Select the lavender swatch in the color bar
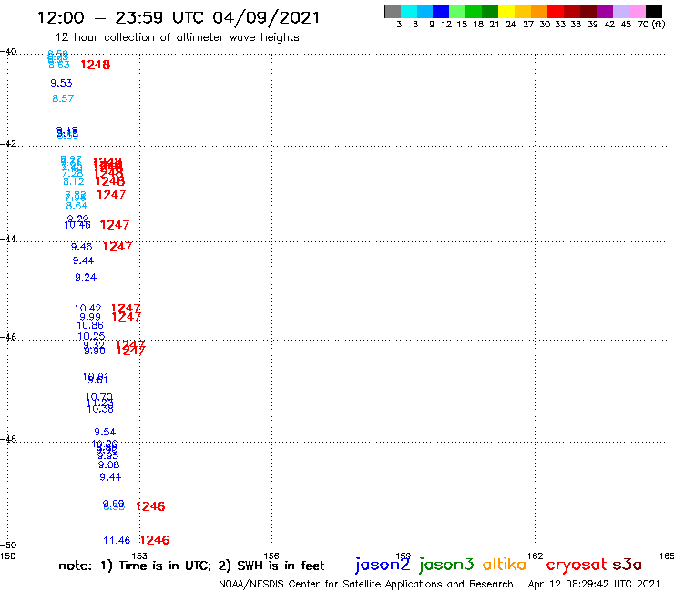The height and width of the screenshot is (592, 674). pyautogui.click(x=621, y=11)
